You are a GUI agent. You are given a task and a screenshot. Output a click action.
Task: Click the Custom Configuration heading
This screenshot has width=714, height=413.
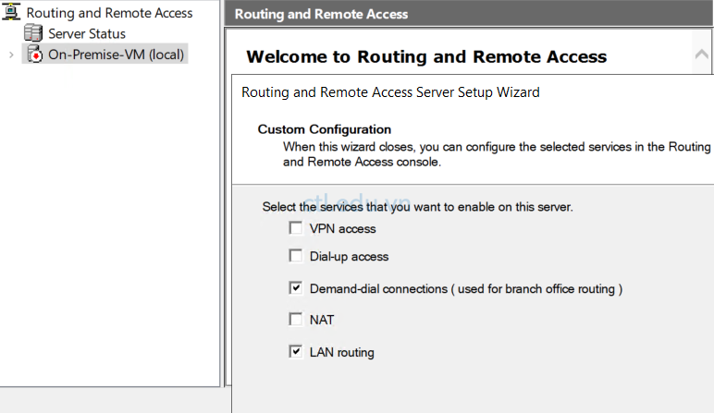tap(325, 129)
